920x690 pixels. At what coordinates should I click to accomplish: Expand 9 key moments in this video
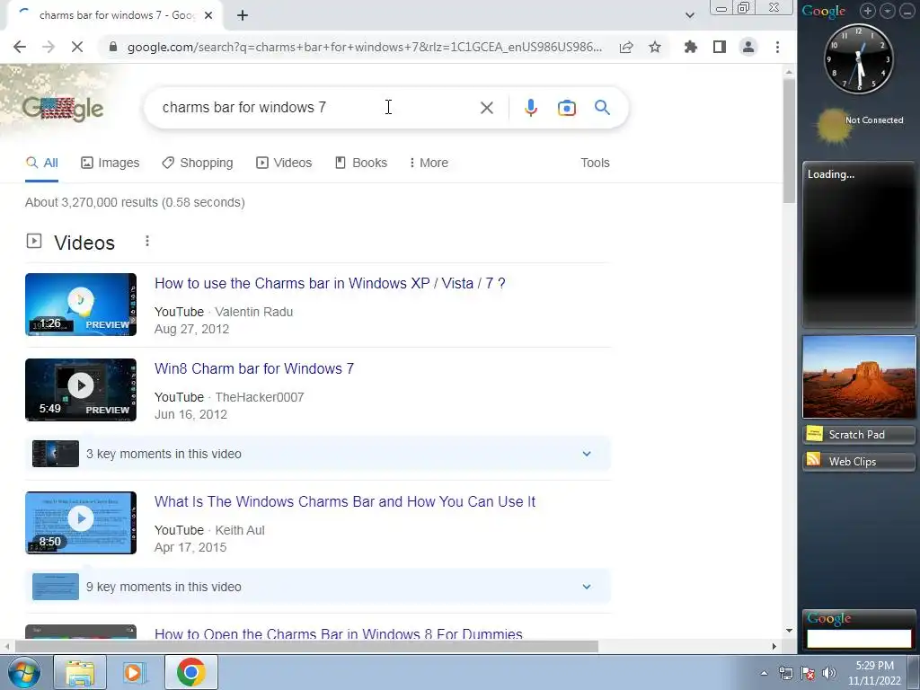click(x=317, y=587)
